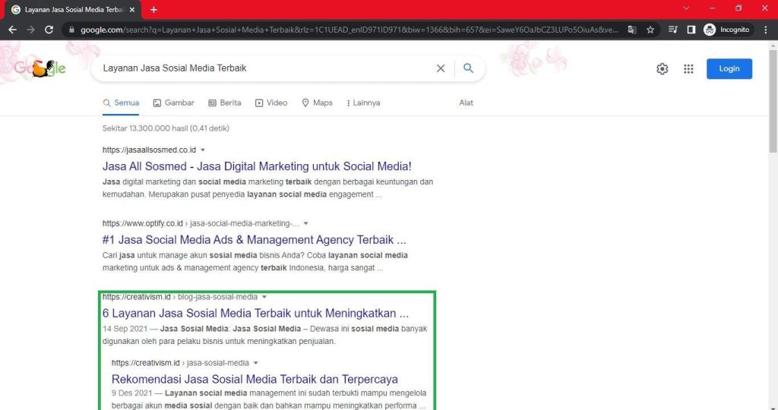Image resolution: width=778 pixels, height=410 pixels.
Task: Open Google quick settings gear
Action: 662,69
